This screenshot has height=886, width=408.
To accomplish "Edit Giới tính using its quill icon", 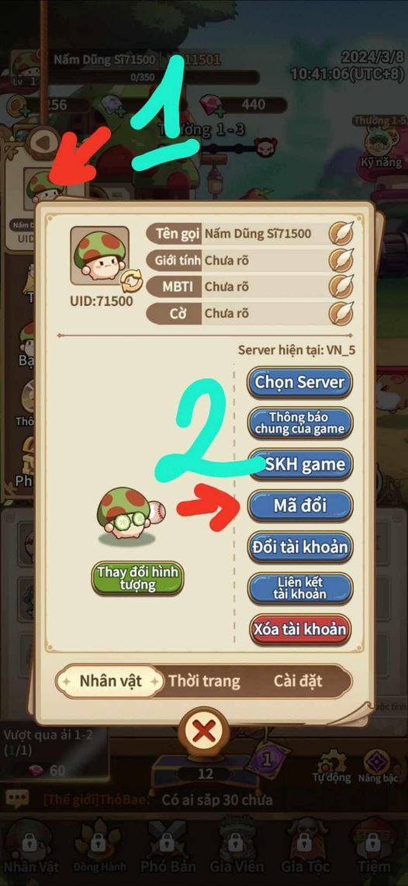I will coord(341,260).
